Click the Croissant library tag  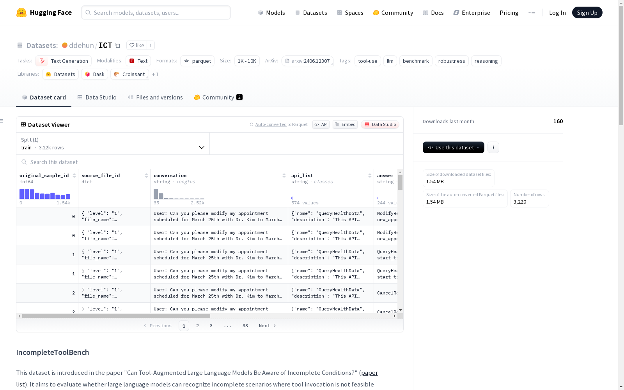coord(129,74)
